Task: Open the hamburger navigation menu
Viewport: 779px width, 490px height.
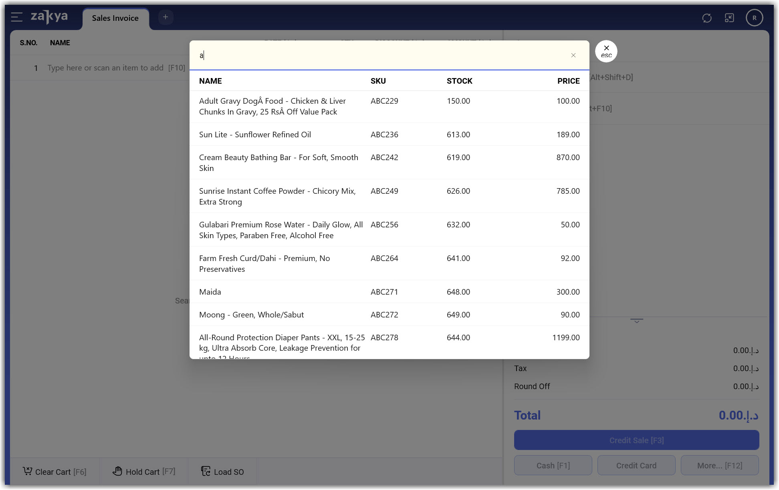Action: tap(16, 17)
